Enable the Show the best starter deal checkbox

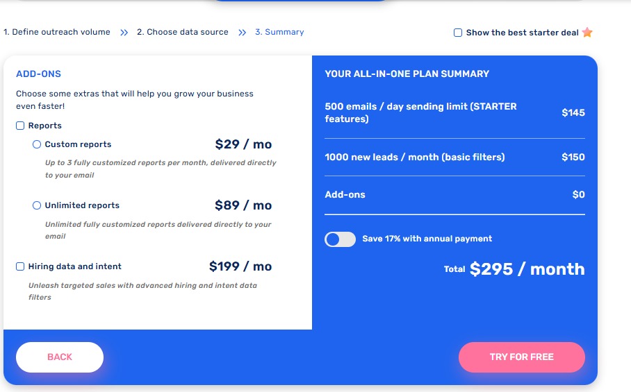(x=457, y=33)
